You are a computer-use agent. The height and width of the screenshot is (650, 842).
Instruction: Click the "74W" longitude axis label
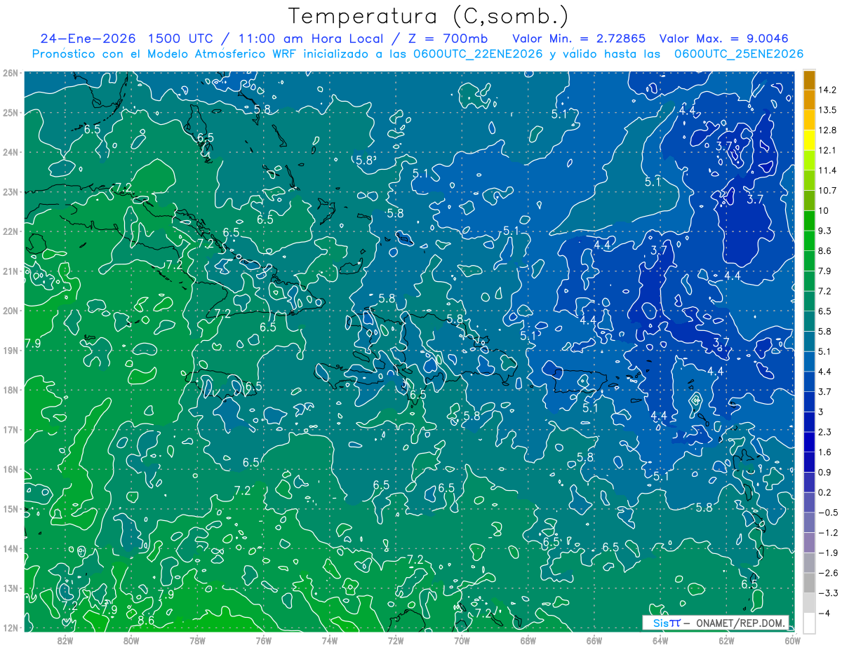330,639
